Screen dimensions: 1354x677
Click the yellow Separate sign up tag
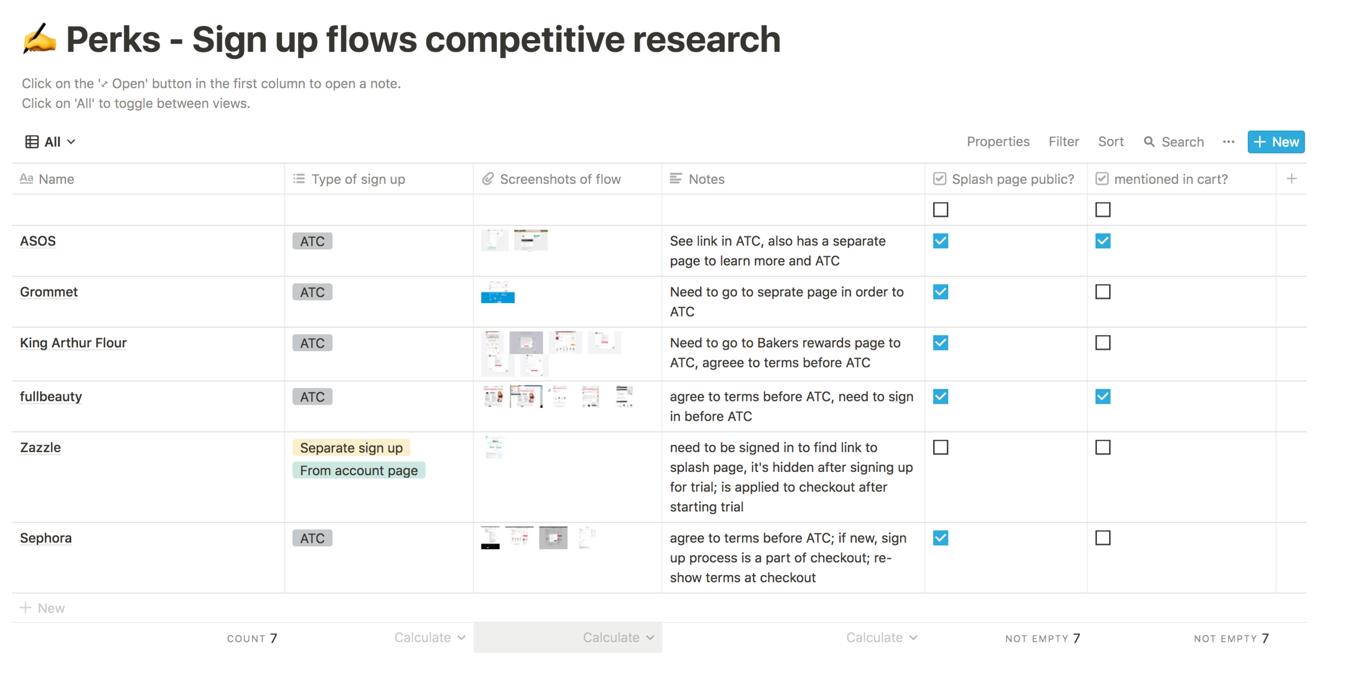pos(351,448)
